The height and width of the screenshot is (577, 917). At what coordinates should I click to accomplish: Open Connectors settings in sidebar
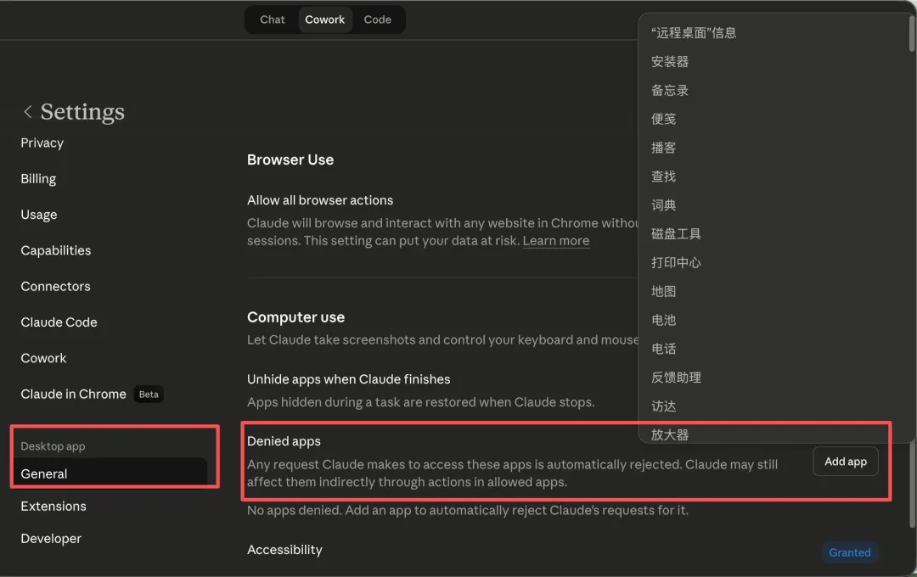(55, 286)
